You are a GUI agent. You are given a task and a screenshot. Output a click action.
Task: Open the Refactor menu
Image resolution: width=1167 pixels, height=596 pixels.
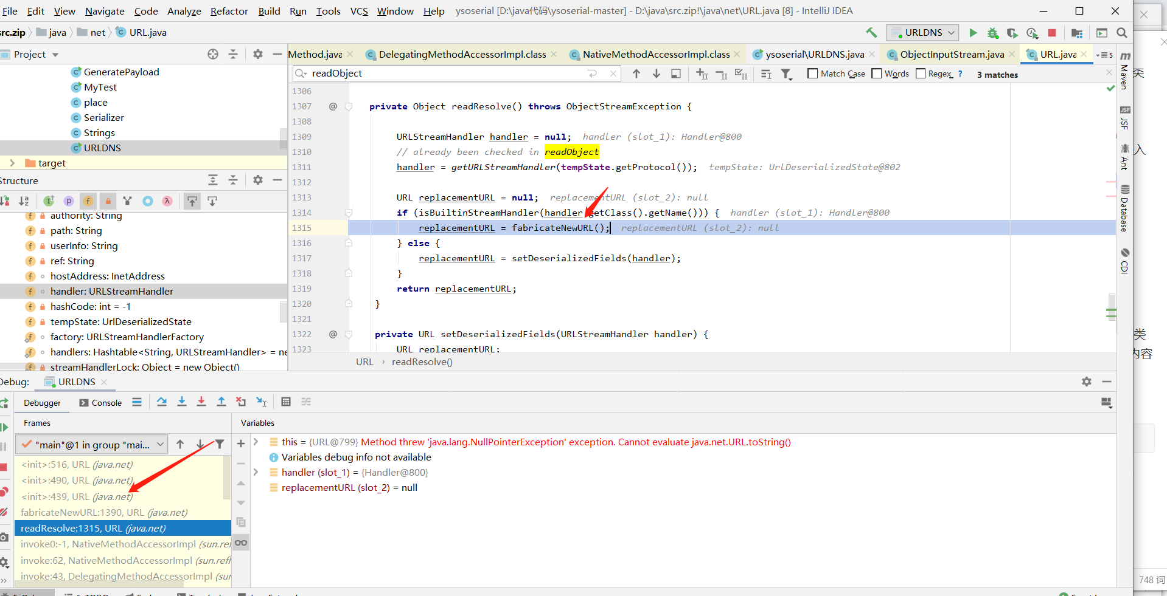229,11
